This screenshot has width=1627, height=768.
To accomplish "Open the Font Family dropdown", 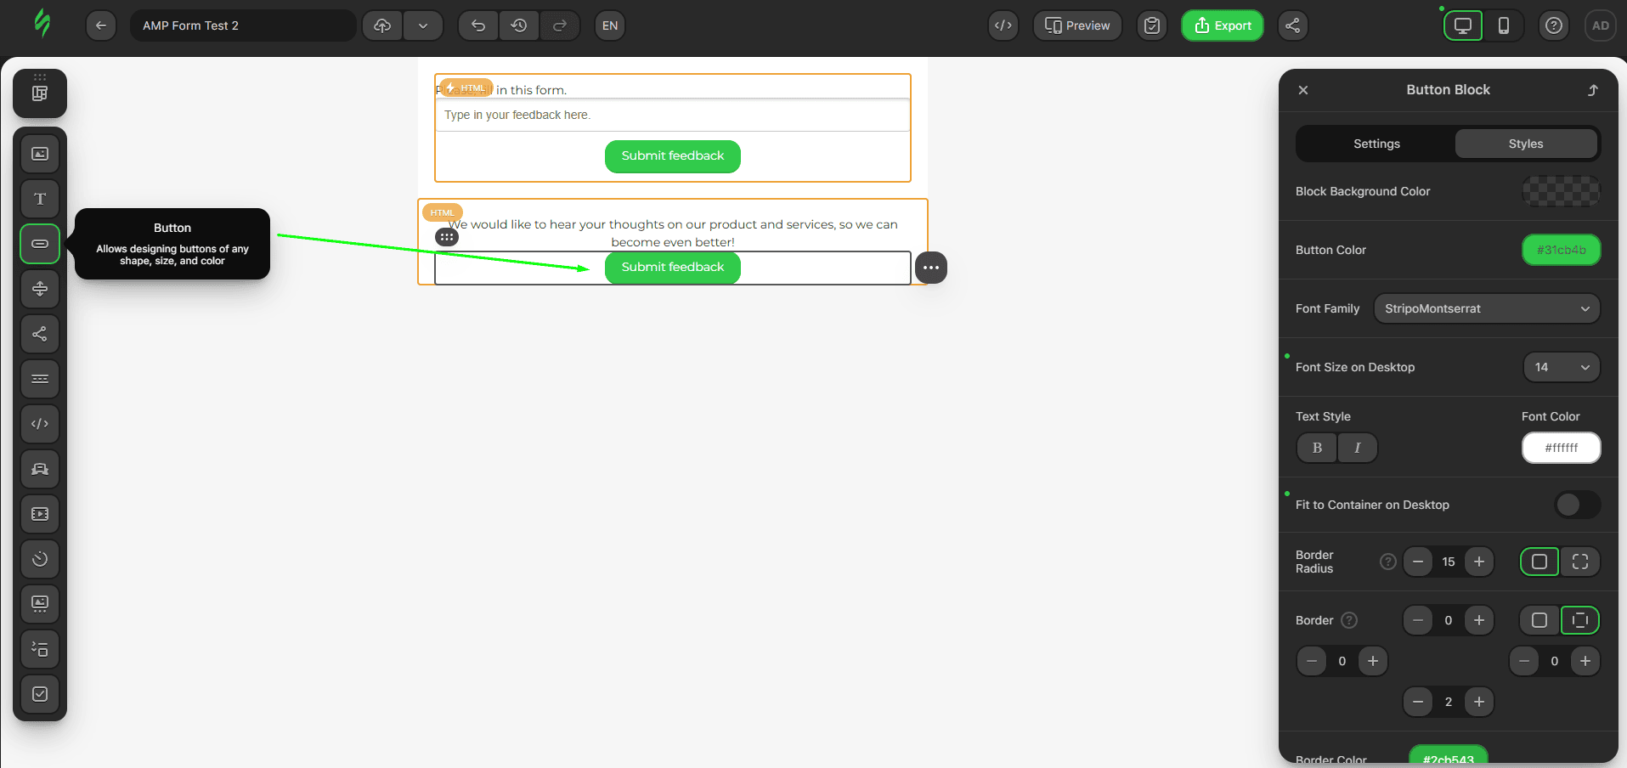I will (x=1486, y=308).
